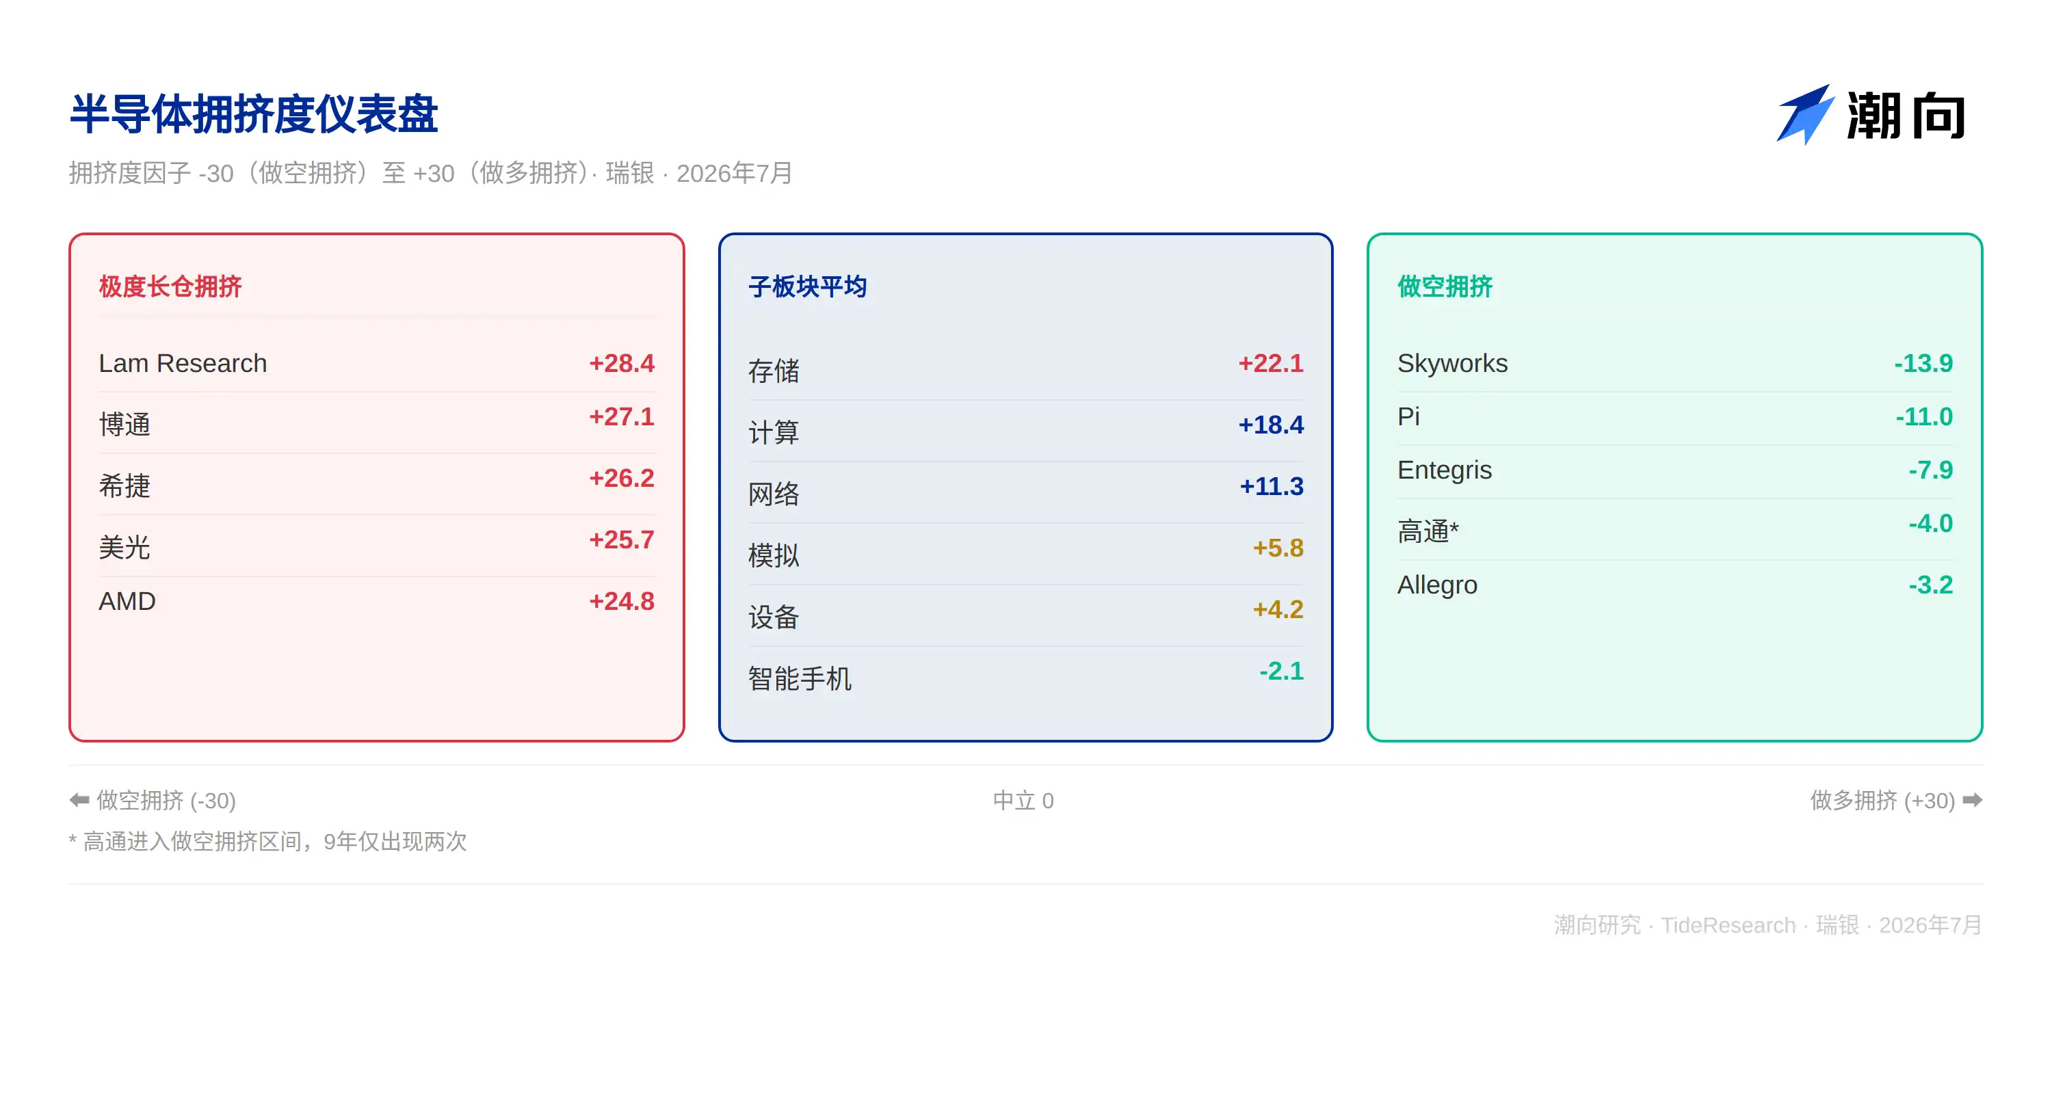Click the footnote about 高通进入做空拥挤区间
The width and height of the screenshot is (2052, 1094).
pos(267,841)
